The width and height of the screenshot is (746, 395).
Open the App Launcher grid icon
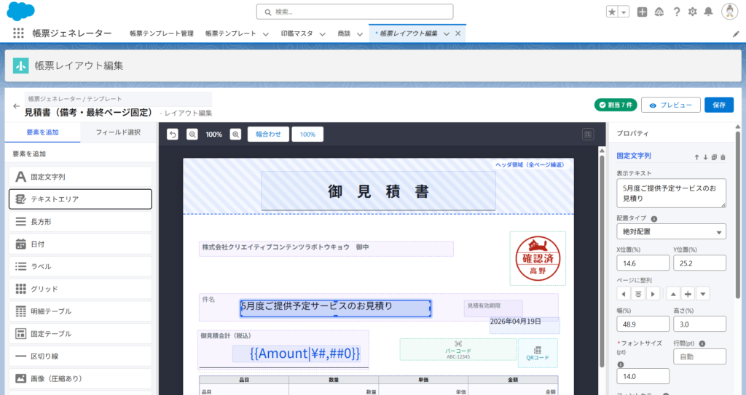coord(18,33)
